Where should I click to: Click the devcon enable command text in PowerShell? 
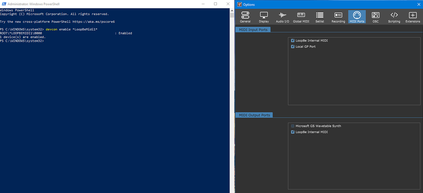pos(71,29)
